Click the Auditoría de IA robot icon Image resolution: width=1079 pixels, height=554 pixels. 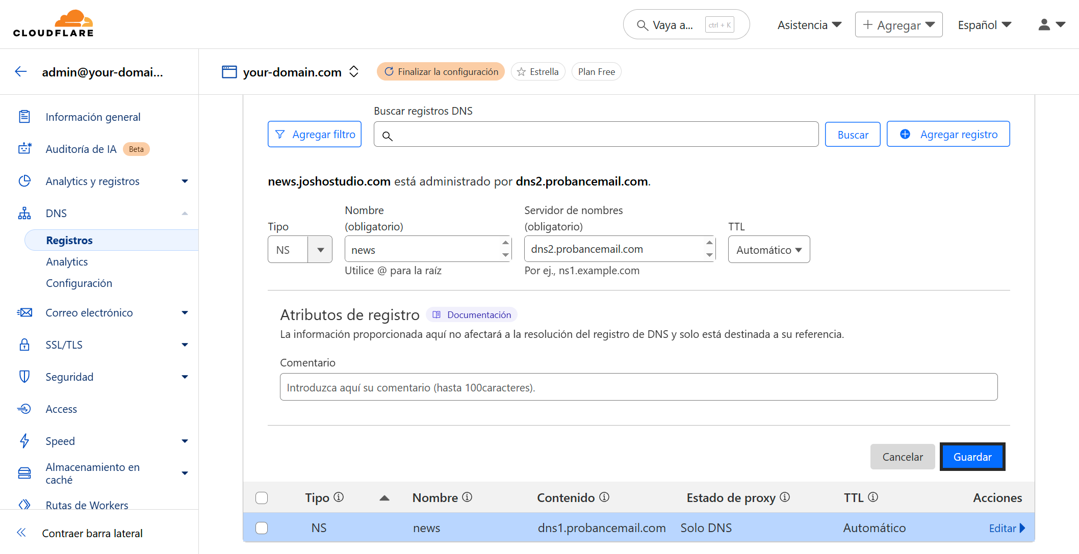[24, 149]
